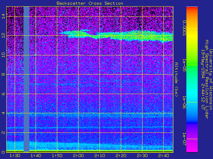Click the 8 km altitude label

(x=3, y=74)
